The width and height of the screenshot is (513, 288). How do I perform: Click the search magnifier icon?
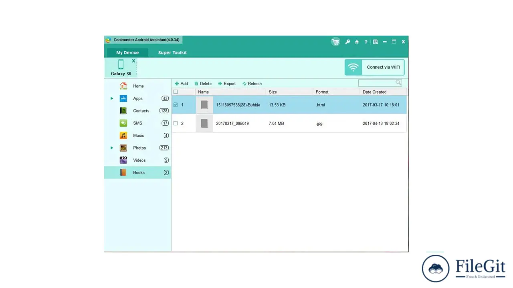pyautogui.click(x=398, y=83)
